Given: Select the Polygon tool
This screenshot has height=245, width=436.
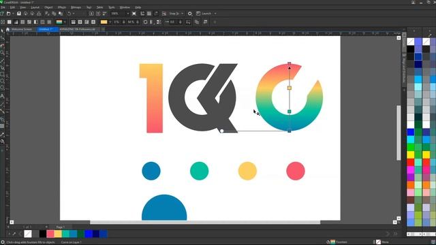Looking at the screenshot, I should coord(2,88).
